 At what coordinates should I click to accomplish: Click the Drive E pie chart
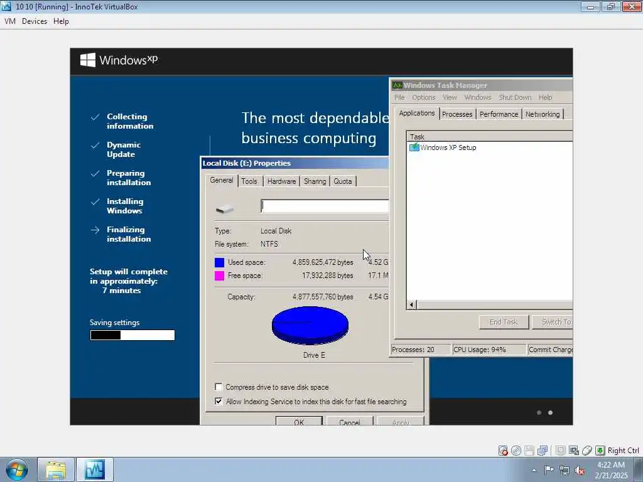(310, 326)
